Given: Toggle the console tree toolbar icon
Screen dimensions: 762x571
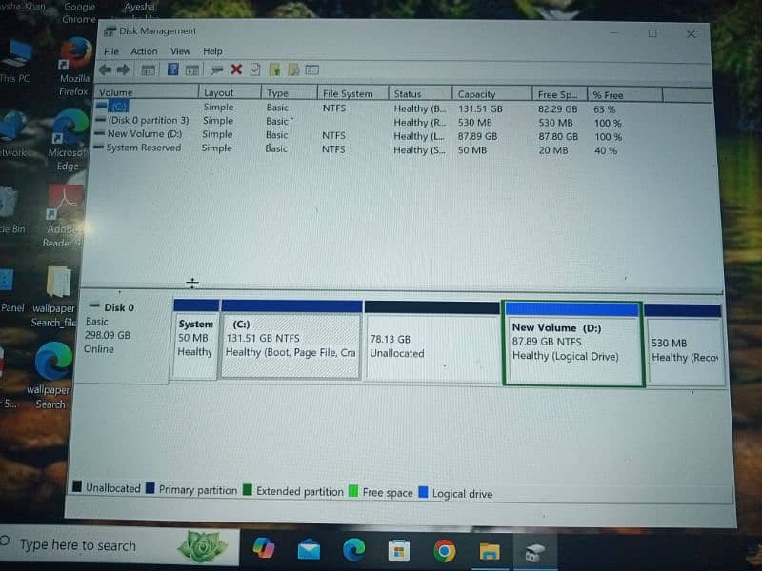Looking at the screenshot, I should pos(148,70).
